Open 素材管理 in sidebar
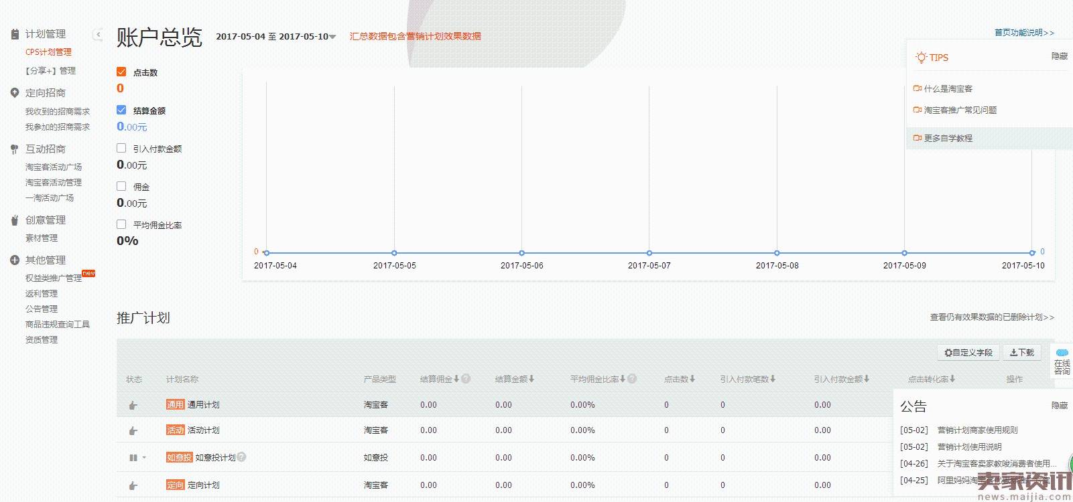 pos(42,238)
